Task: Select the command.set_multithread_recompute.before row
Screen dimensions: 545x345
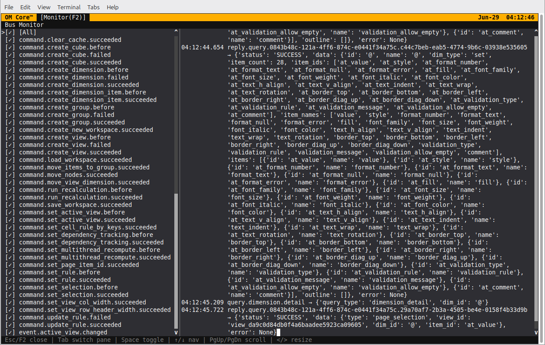Action: [88, 250]
